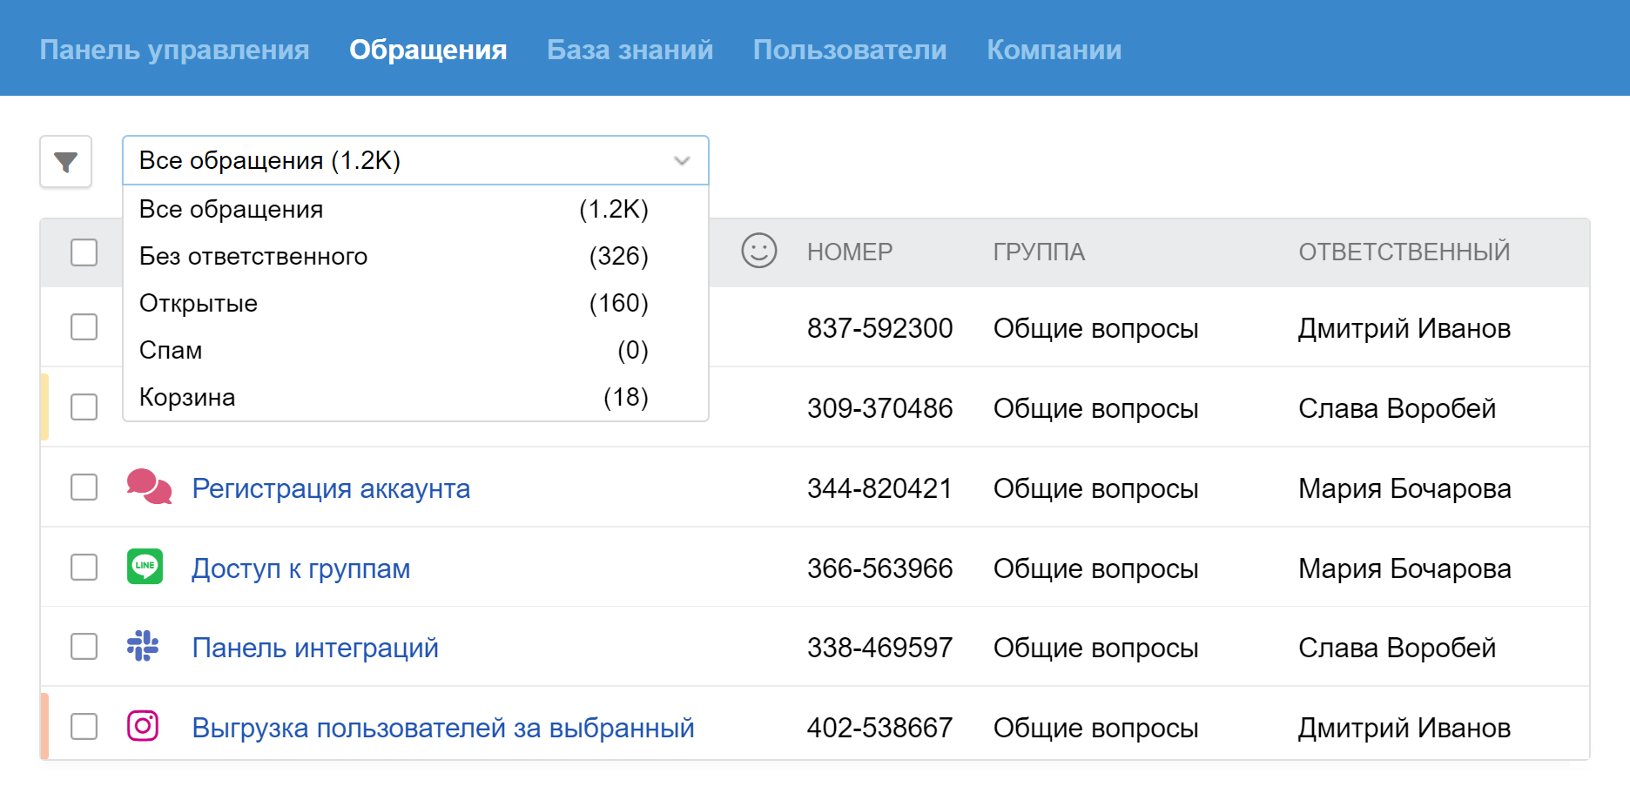Screen dimensions: 1630x800
Task: Choose the Открытые option
Action: point(415,303)
